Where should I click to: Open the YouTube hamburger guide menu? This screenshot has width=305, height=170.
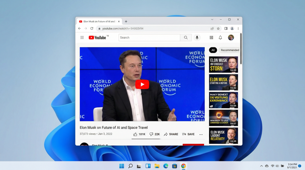point(82,37)
